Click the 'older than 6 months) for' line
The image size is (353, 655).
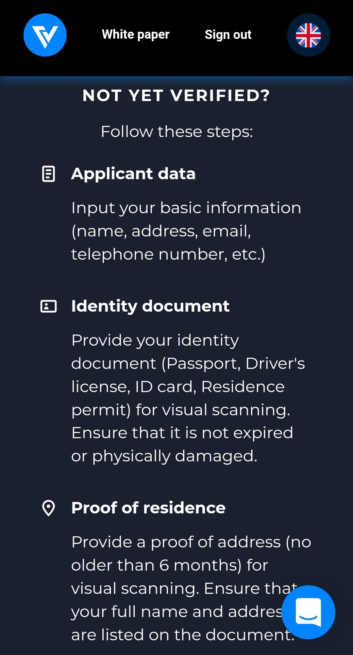click(170, 565)
